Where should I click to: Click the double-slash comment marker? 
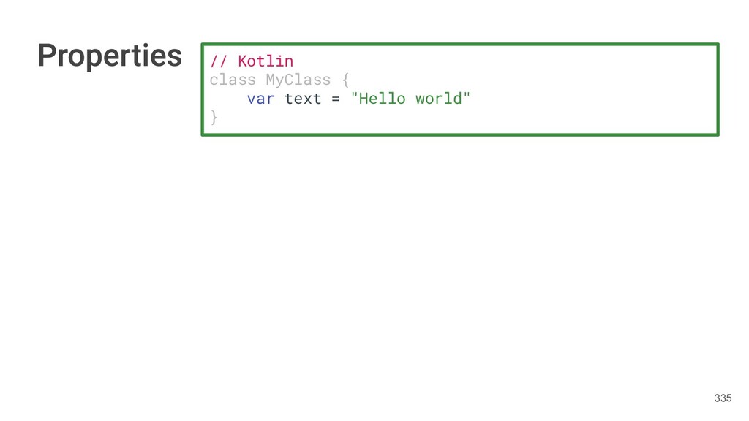tap(219, 61)
